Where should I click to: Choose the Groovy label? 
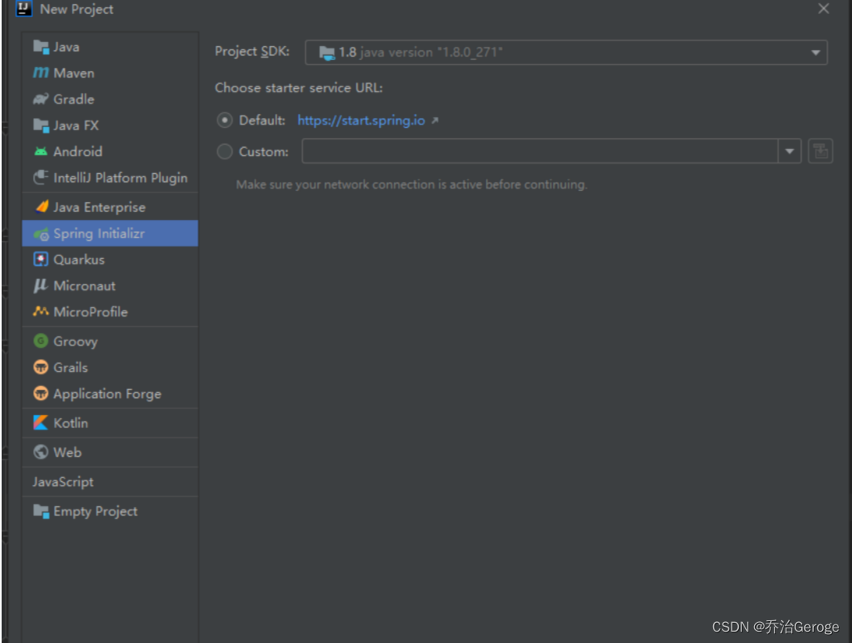[x=75, y=341]
